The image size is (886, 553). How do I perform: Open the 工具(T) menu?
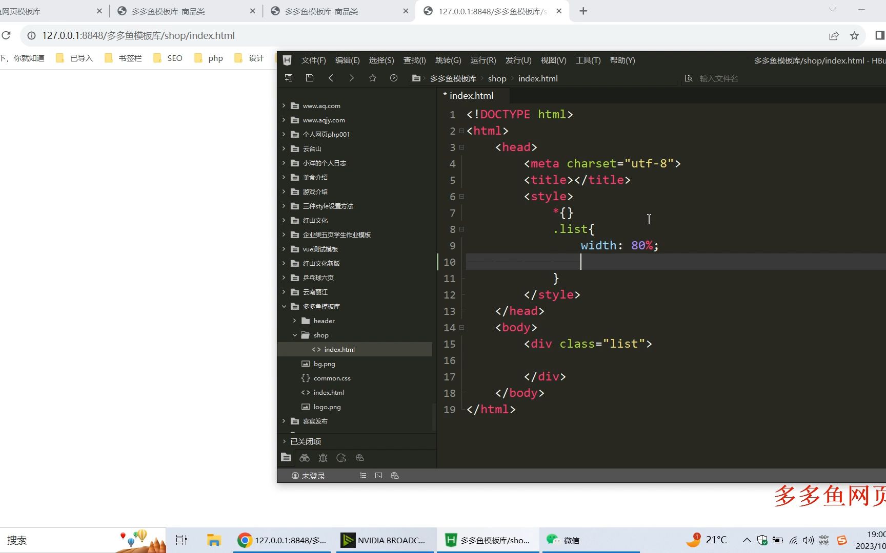click(x=588, y=60)
